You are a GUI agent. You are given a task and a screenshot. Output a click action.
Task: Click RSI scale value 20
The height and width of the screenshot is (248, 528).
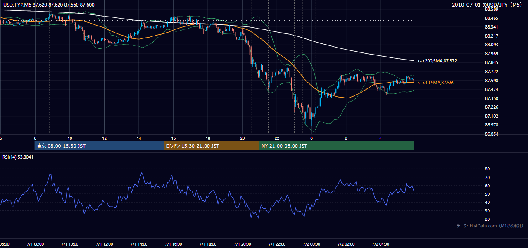pyautogui.click(x=487, y=219)
